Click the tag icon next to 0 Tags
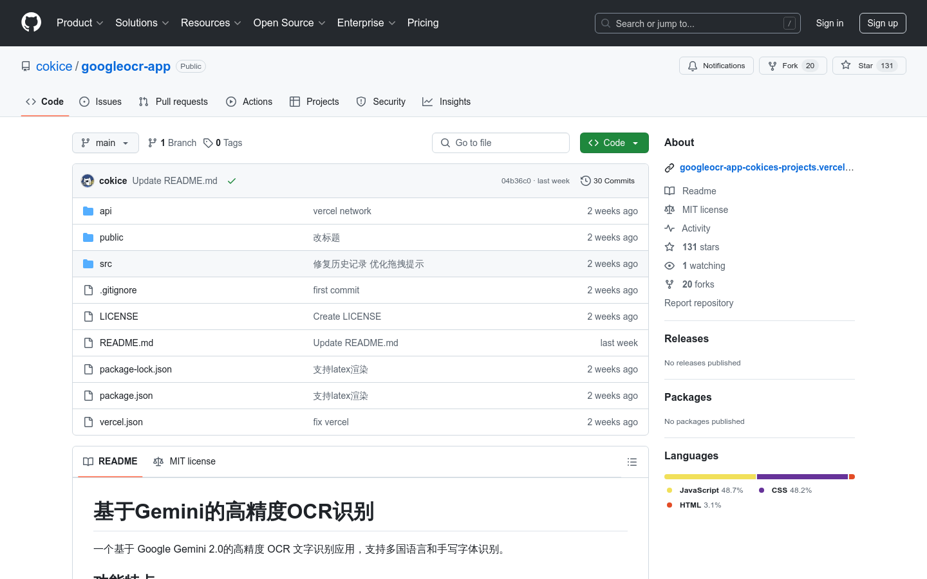Viewport: 927px width, 579px height. (x=208, y=143)
